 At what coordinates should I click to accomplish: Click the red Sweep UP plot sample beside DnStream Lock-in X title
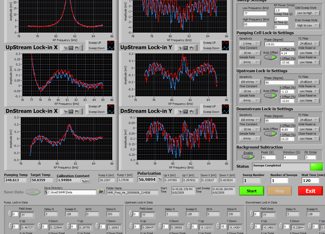point(110,106)
